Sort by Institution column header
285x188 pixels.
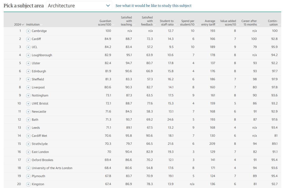coord(34,25)
